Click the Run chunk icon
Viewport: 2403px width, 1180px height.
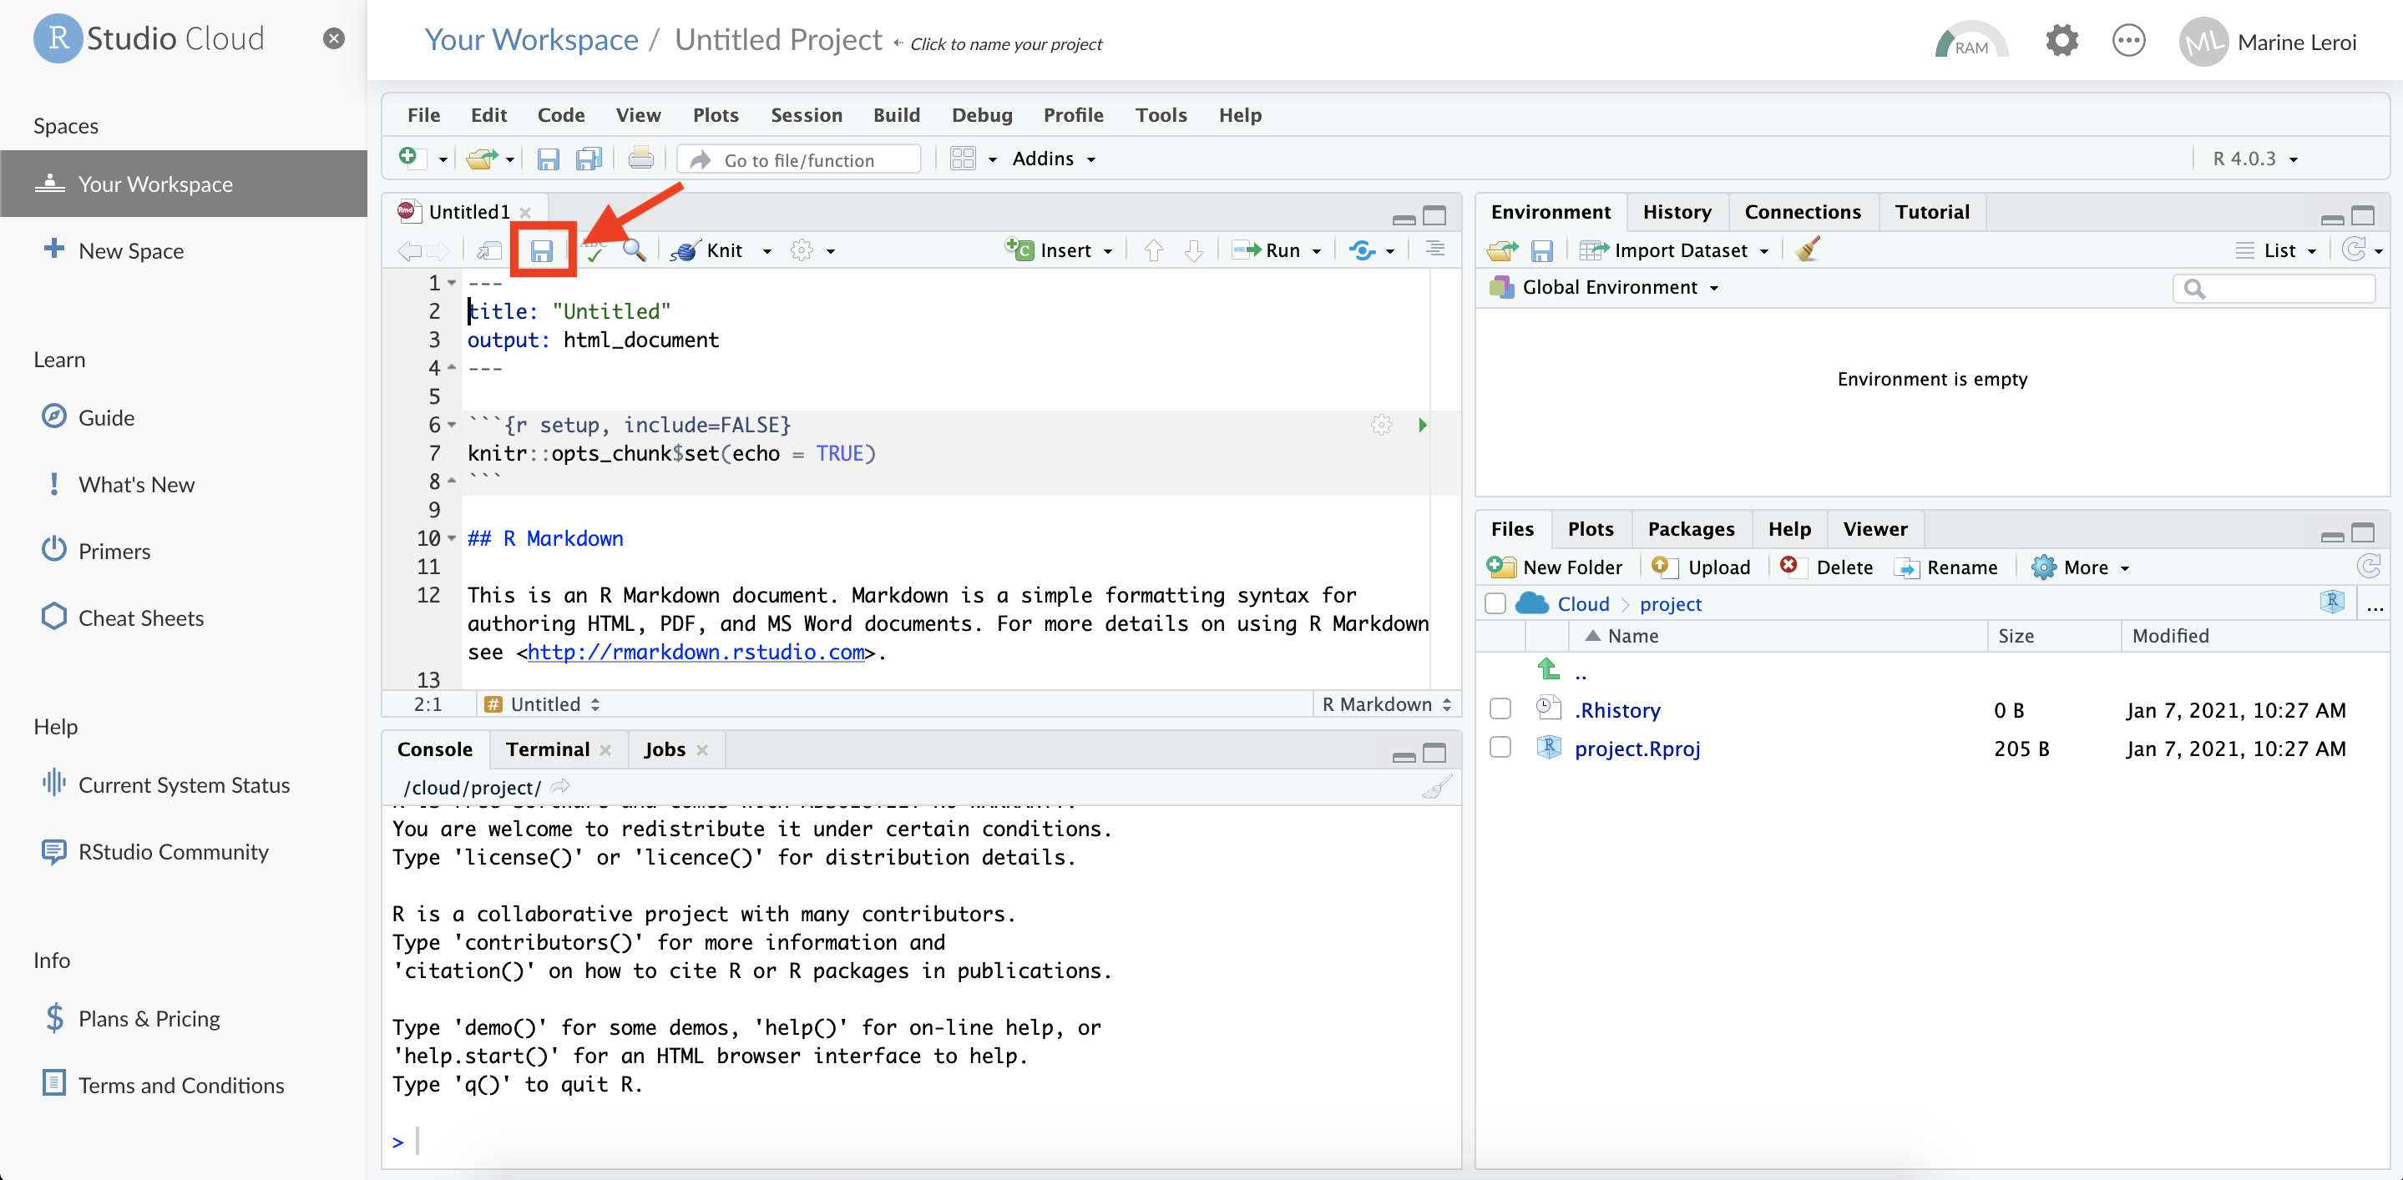(x=1422, y=425)
